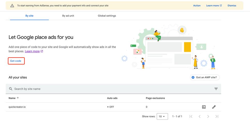The image size is (250, 129).
Task: Open the filter icon in the search bar
Action: click(216, 89)
